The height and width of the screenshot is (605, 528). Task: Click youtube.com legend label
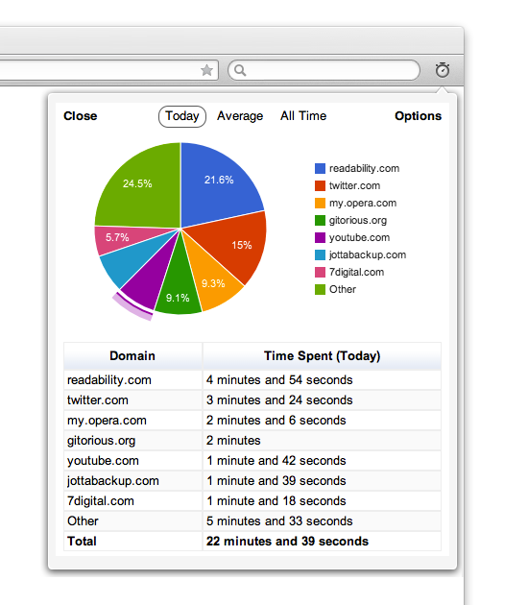359,238
